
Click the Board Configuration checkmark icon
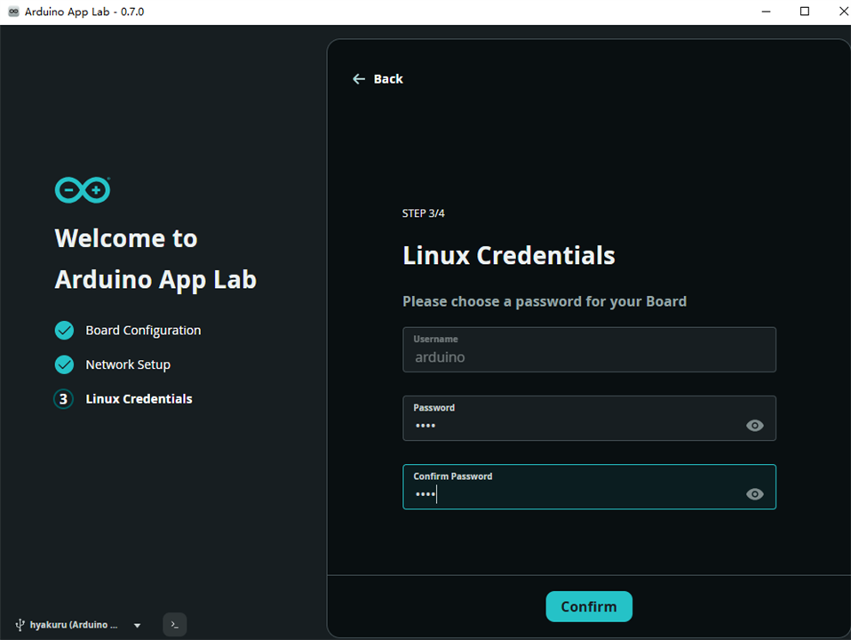coord(64,331)
